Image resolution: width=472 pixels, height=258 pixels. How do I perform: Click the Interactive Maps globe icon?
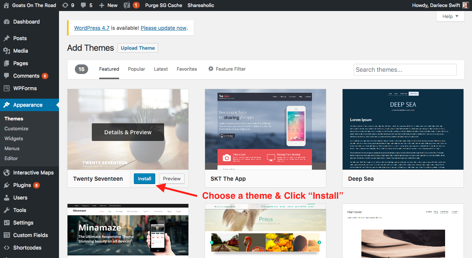pyautogui.click(x=7, y=173)
